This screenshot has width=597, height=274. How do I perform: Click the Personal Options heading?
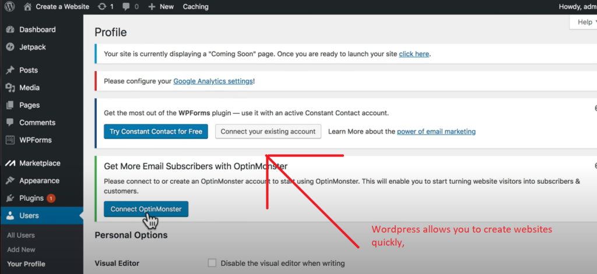(131, 235)
